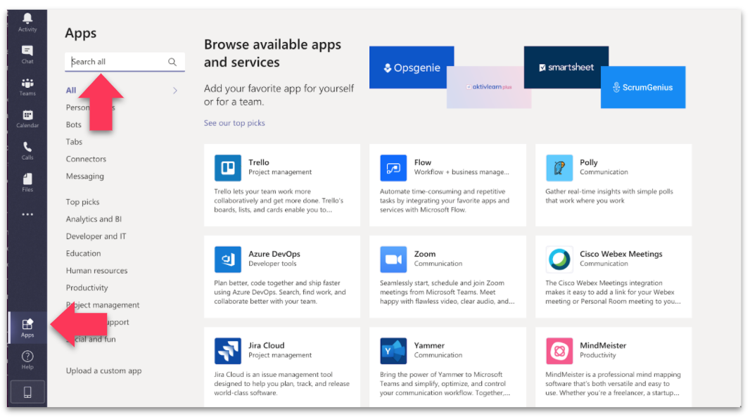Click the magnifier icon in search box

coord(172,62)
